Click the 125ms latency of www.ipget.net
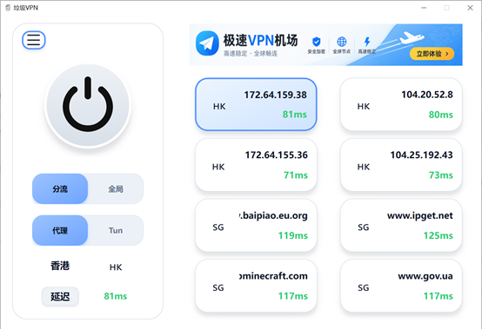This screenshot has width=482, height=329. coord(438,235)
